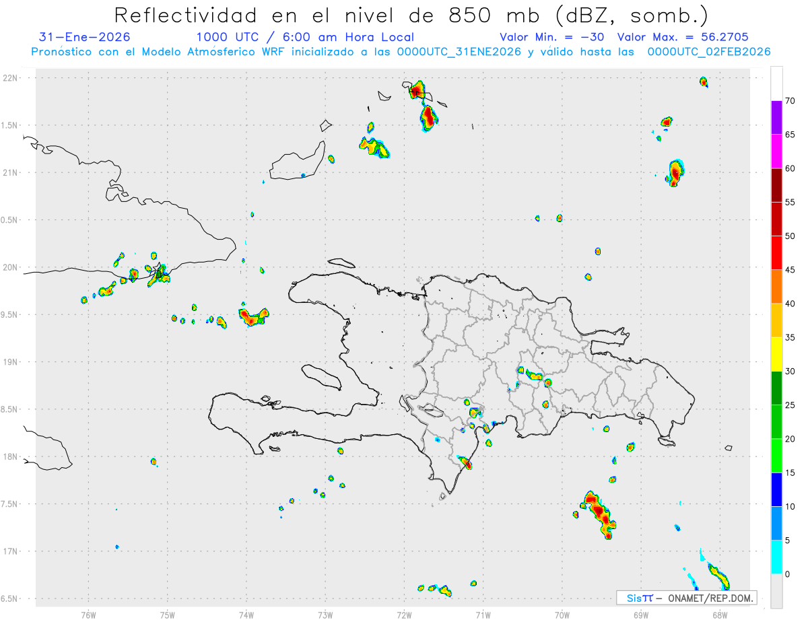Click the purple 65–70 dBZ colorbar segment

[776, 118]
